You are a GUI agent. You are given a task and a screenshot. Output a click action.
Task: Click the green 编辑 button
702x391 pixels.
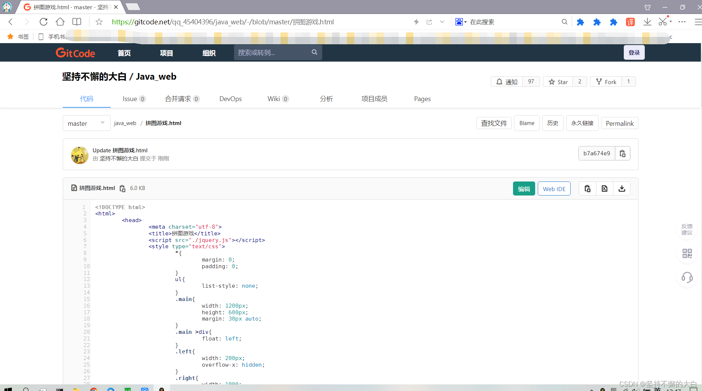click(x=524, y=188)
